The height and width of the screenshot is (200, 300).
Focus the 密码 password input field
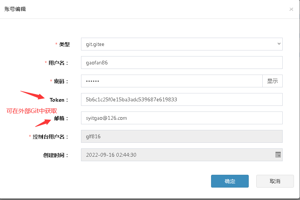(x=171, y=81)
